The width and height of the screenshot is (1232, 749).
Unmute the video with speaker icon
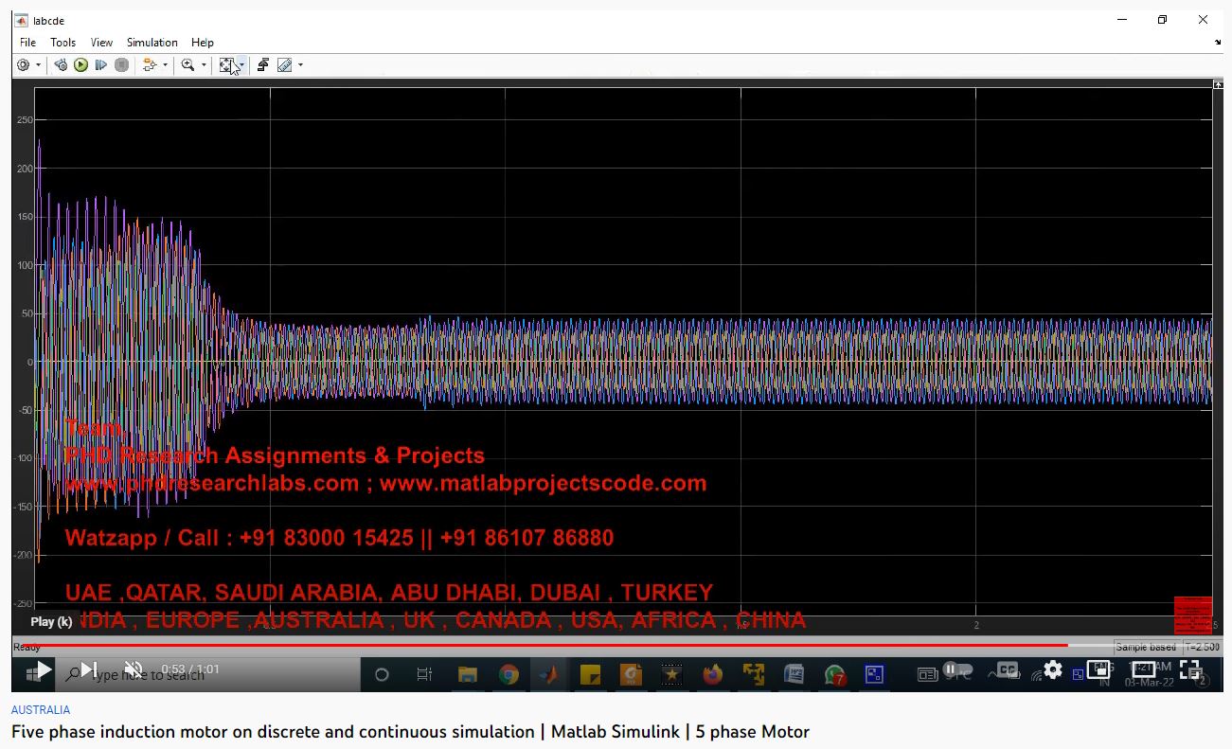[x=134, y=670]
